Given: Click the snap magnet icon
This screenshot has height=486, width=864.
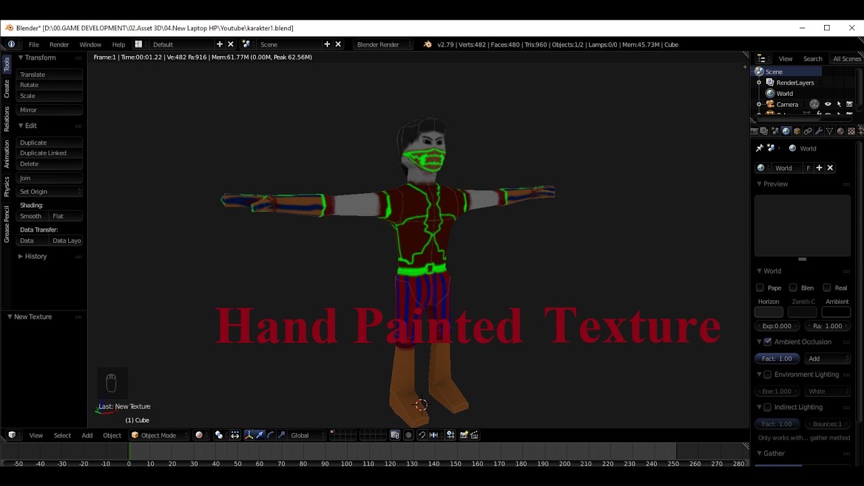Looking at the screenshot, I should click(x=422, y=435).
